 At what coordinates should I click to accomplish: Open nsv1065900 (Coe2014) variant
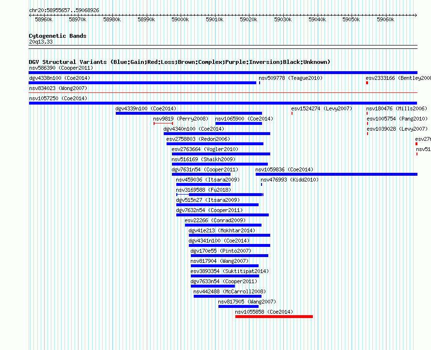coord(244,119)
